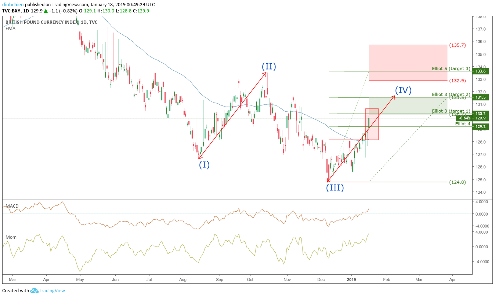Click the blue (III) wave label
The image size is (495, 297).
pos(335,188)
